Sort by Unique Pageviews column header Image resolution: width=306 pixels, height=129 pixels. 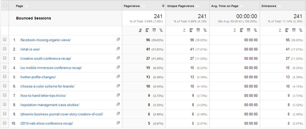coord(181,6)
